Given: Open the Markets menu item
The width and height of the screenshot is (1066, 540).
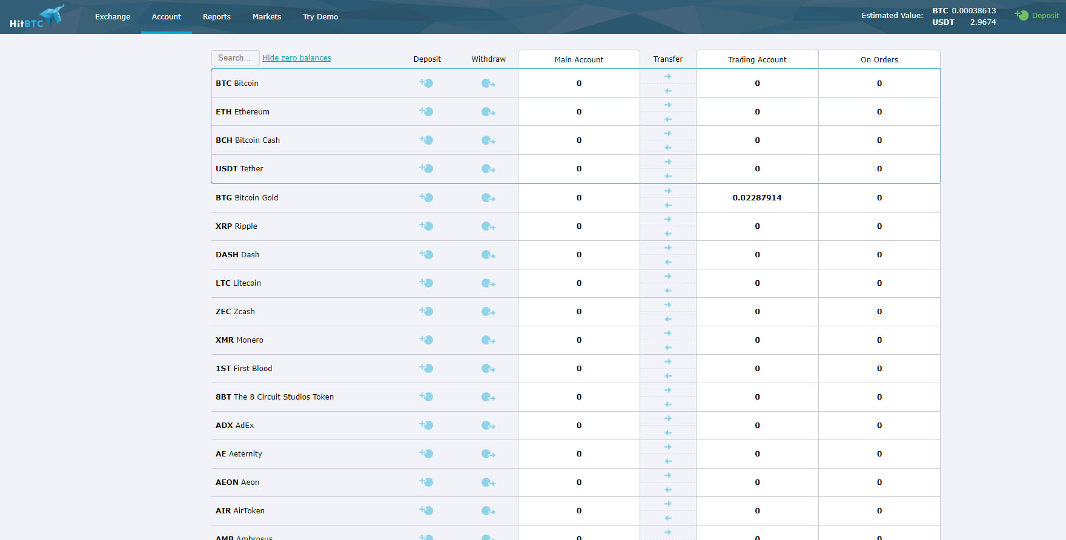Looking at the screenshot, I should pyautogui.click(x=266, y=17).
